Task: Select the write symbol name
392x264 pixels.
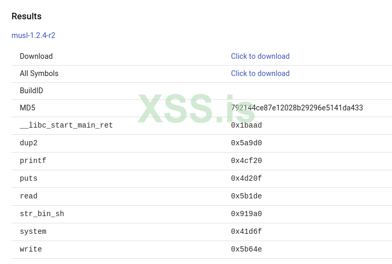Action: pyautogui.click(x=31, y=249)
